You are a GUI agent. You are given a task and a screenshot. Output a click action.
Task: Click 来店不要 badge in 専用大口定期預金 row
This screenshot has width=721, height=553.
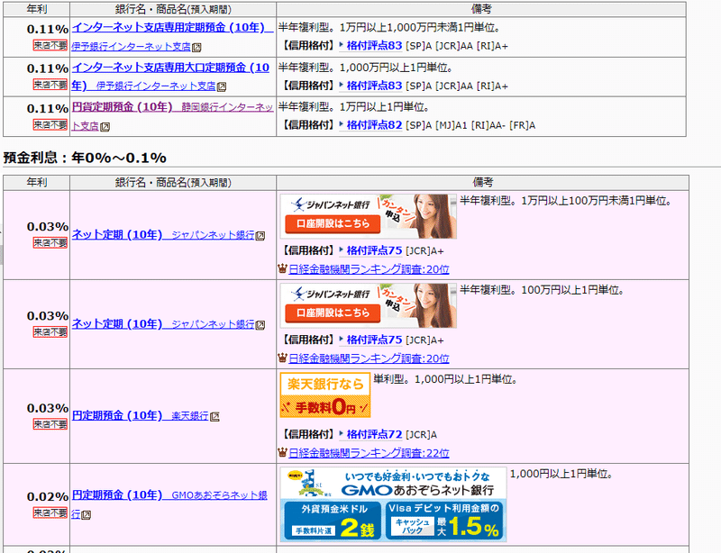click(50, 85)
